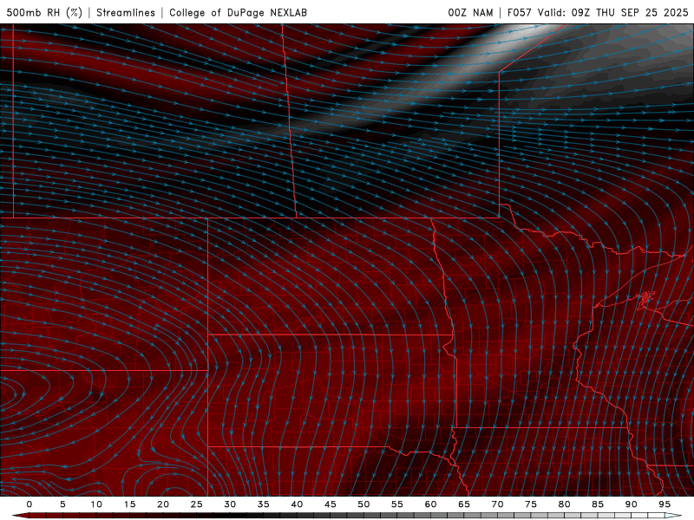
Task: Click the color bar label "90"
Action: click(x=632, y=504)
